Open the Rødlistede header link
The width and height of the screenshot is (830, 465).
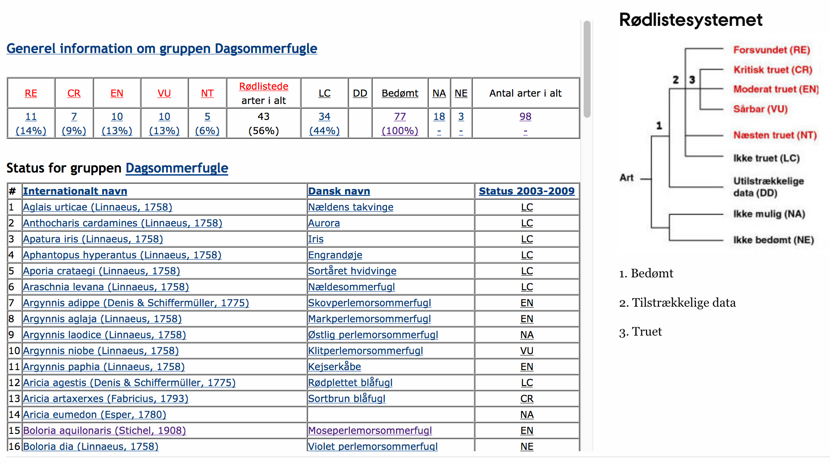click(x=264, y=86)
